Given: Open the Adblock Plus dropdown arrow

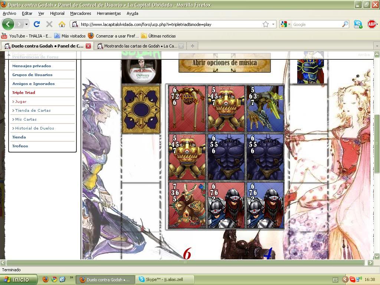Looking at the screenshot, I should (x=377, y=24).
